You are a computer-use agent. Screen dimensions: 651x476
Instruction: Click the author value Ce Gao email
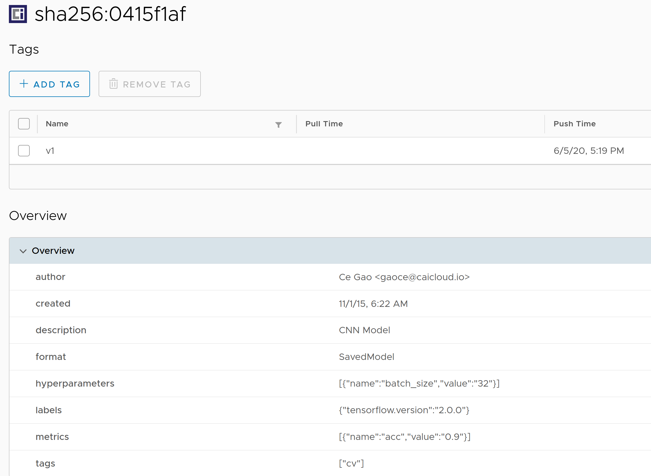coord(404,277)
